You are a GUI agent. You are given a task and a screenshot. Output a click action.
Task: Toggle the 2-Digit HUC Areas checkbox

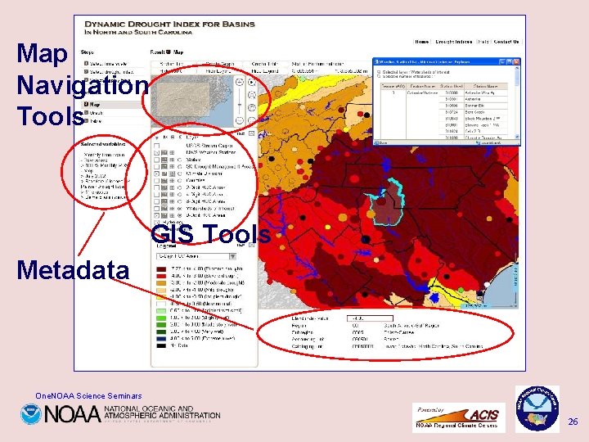point(156,187)
